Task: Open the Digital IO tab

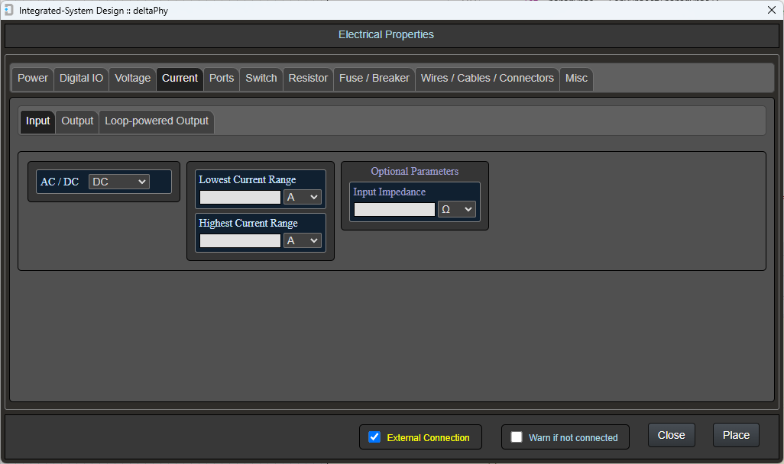Action: point(81,79)
